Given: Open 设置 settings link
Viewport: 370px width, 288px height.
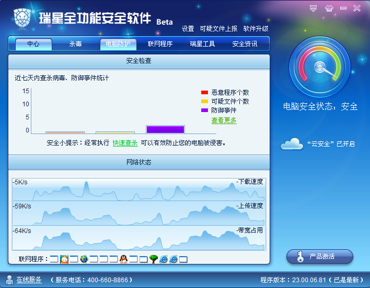Looking at the screenshot, I should (188, 29).
